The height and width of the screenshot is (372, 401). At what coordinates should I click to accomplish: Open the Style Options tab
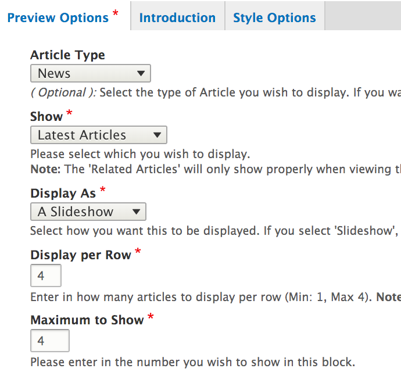click(274, 18)
